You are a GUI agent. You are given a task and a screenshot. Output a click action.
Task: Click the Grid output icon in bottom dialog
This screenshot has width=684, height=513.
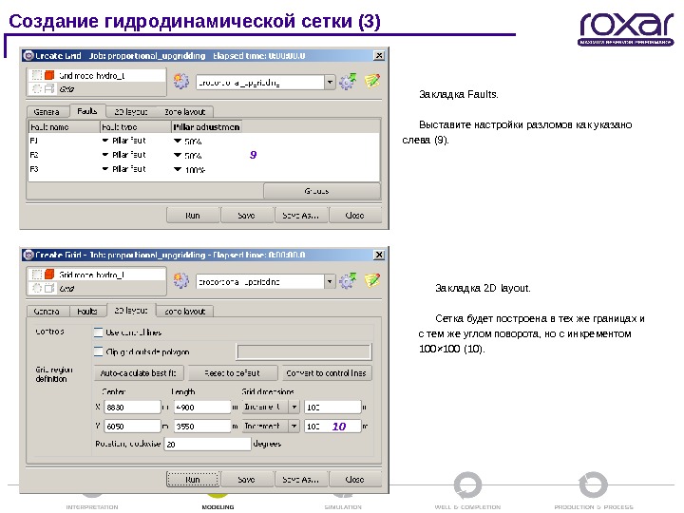pyautogui.click(x=49, y=288)
